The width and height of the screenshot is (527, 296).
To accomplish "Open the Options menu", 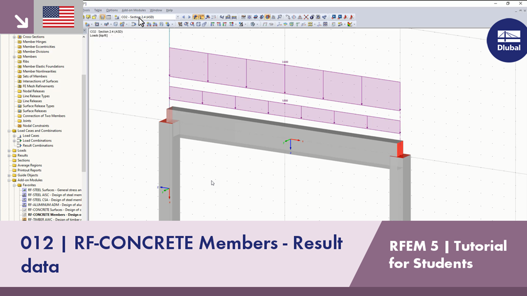I will pos(112,10).
